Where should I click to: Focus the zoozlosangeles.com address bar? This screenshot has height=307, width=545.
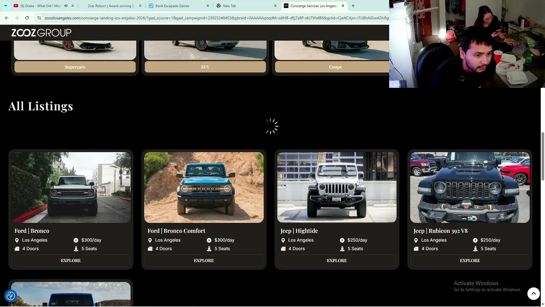click(x=216, y=18)
